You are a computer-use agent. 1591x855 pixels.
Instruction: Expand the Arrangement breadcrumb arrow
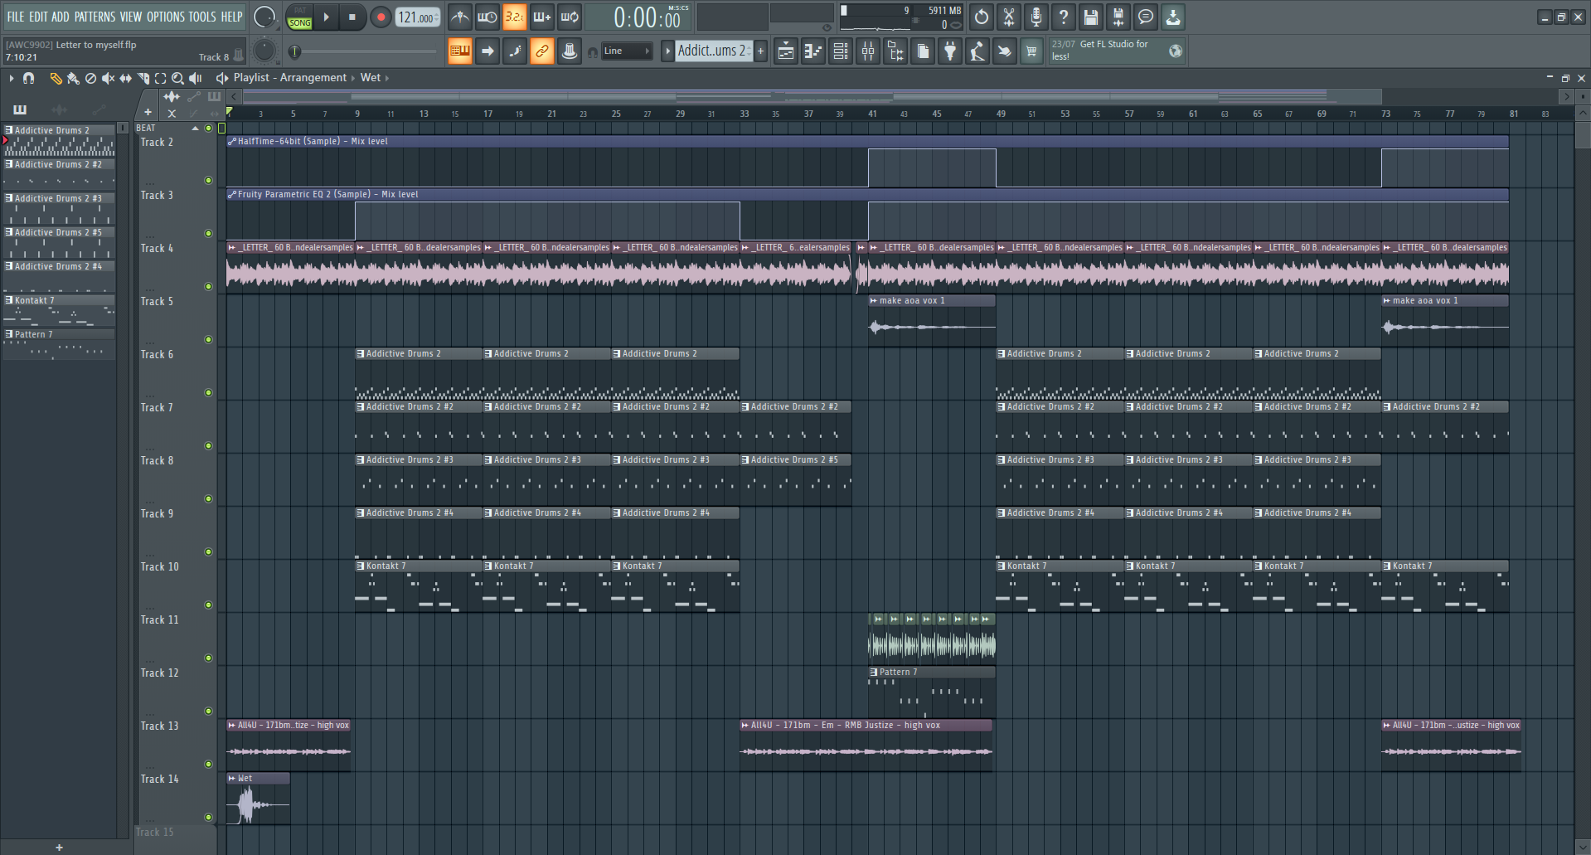[353, 78]
